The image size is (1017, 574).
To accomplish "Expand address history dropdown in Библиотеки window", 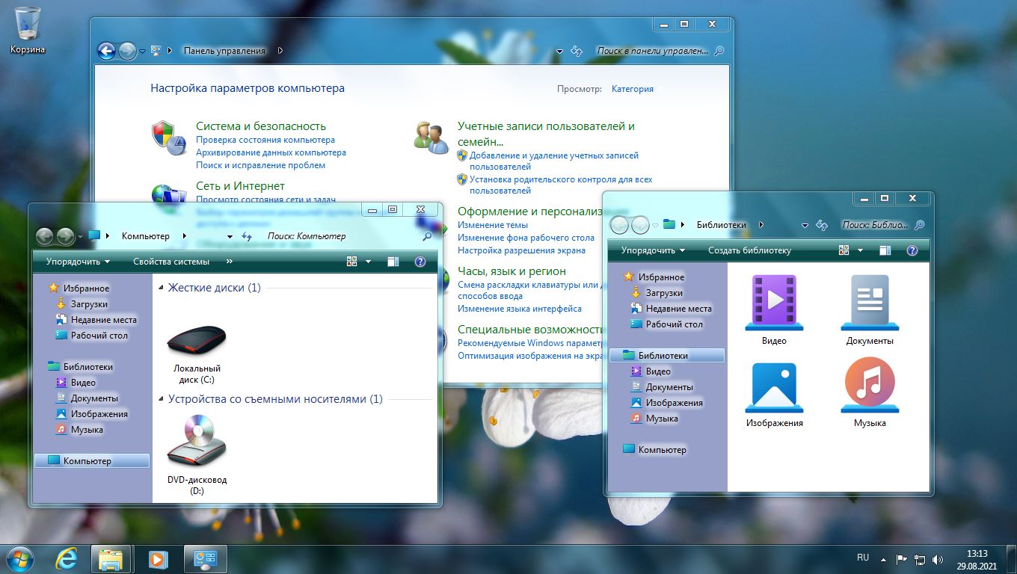I will pyautogui.click(x=805, y=226).
